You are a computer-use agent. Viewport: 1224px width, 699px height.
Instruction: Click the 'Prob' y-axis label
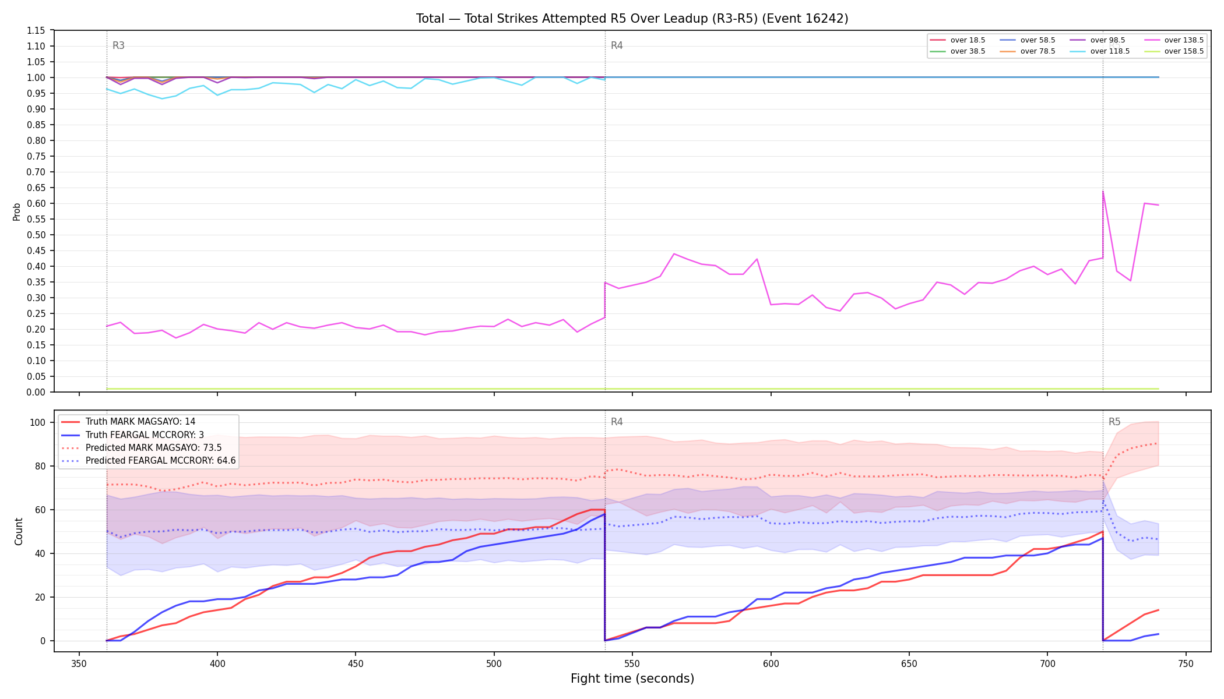tap(17, 211)
